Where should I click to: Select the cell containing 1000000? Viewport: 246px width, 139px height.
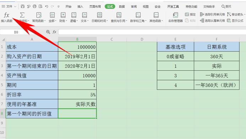pos(77,47)
